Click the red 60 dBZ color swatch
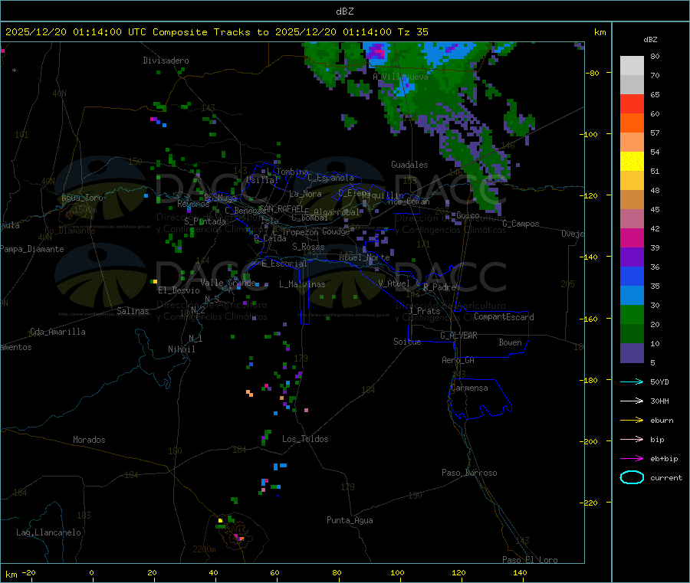 632,103
